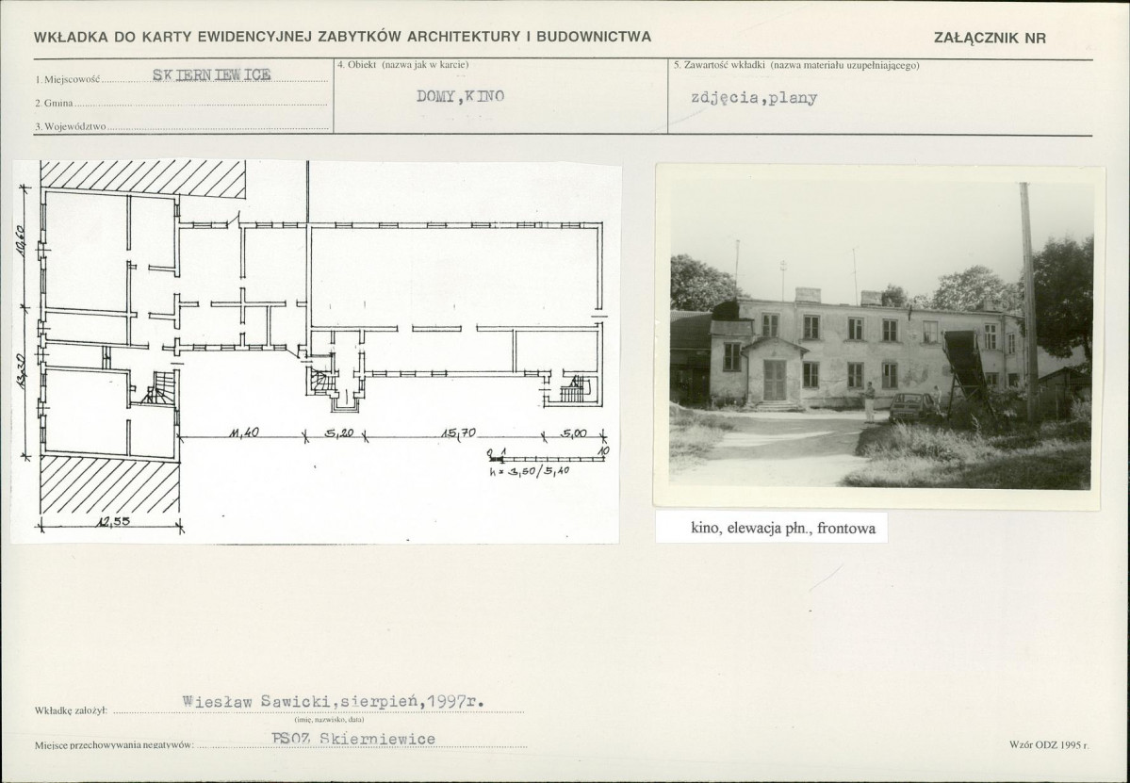Select the Wiesław Sawicki author entry
The height and width of the screenshot is (783, 1130).
[x=334, y=701]
